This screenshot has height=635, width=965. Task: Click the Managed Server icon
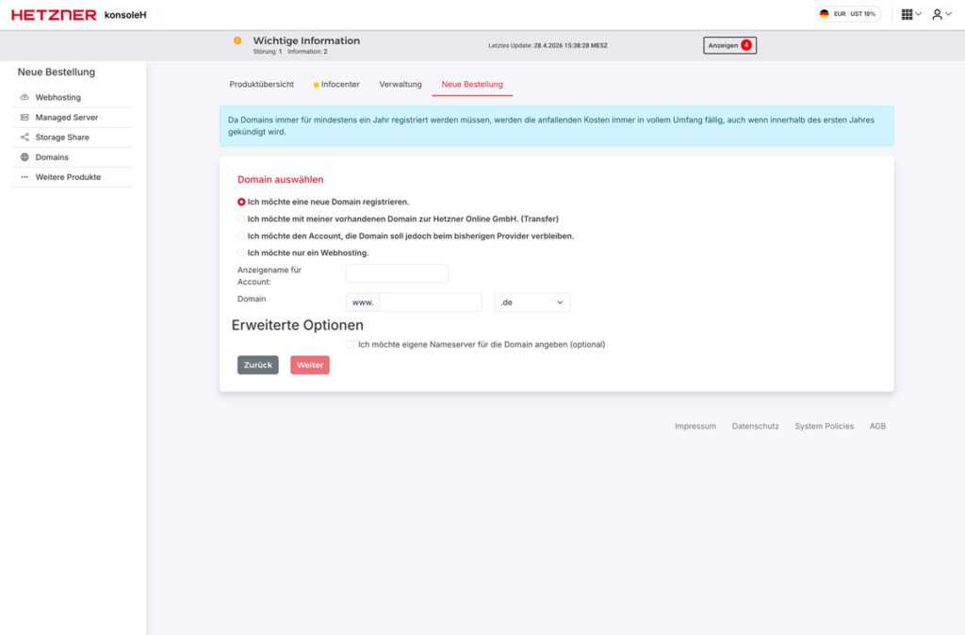point(24,117)
